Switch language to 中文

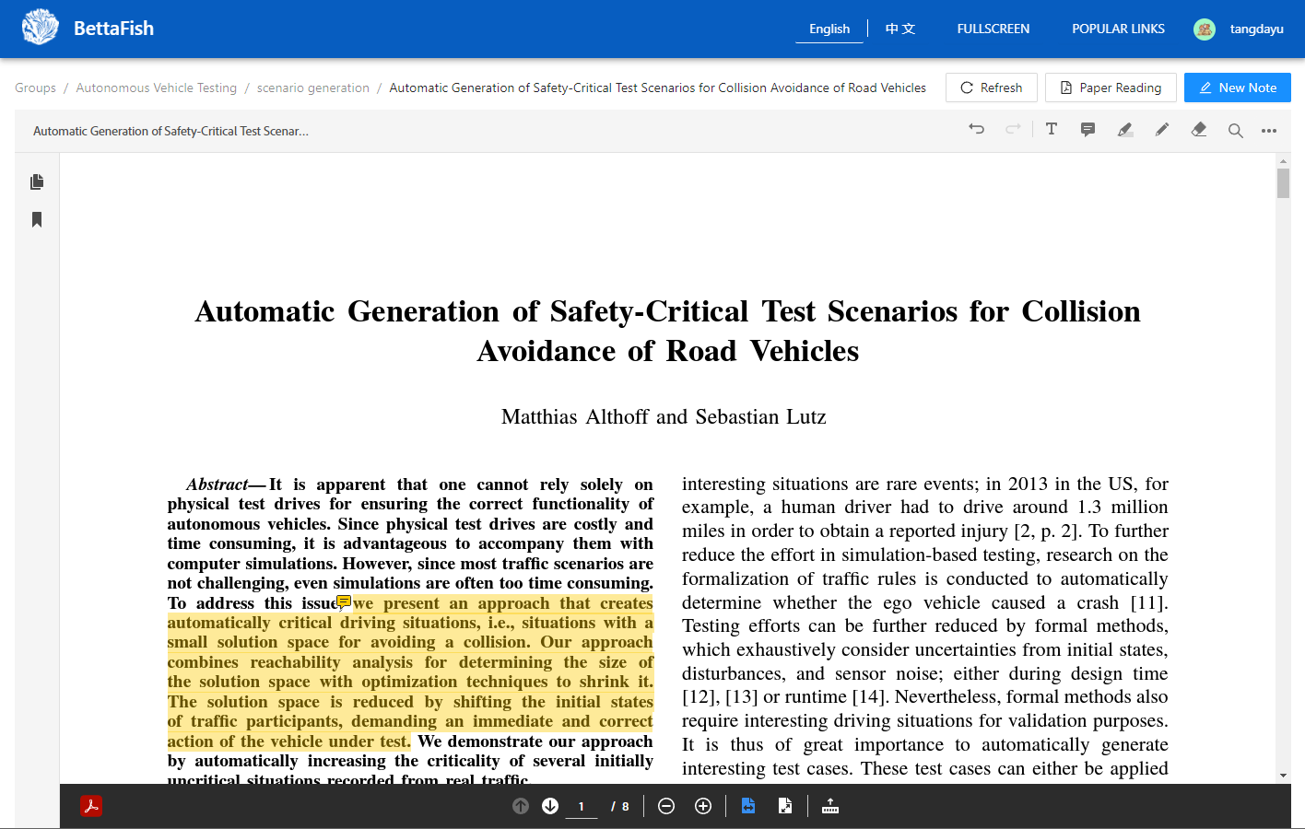900,29
